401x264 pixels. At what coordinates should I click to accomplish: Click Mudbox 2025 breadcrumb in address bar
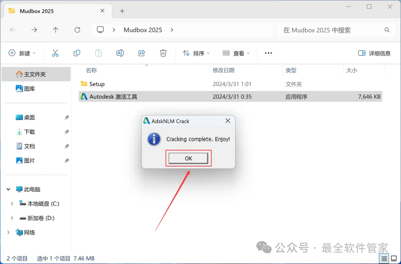(143, 30)
